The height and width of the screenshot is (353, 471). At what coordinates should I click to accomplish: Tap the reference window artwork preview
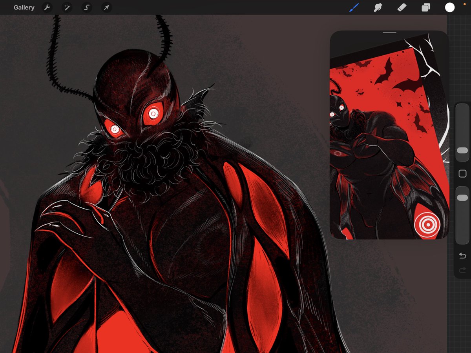389,136
